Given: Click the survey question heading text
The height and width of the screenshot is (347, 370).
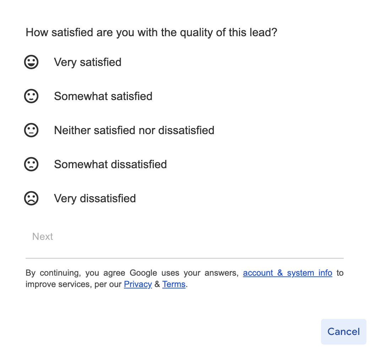Looking at the screenshot, I should (x=151, y=33).
